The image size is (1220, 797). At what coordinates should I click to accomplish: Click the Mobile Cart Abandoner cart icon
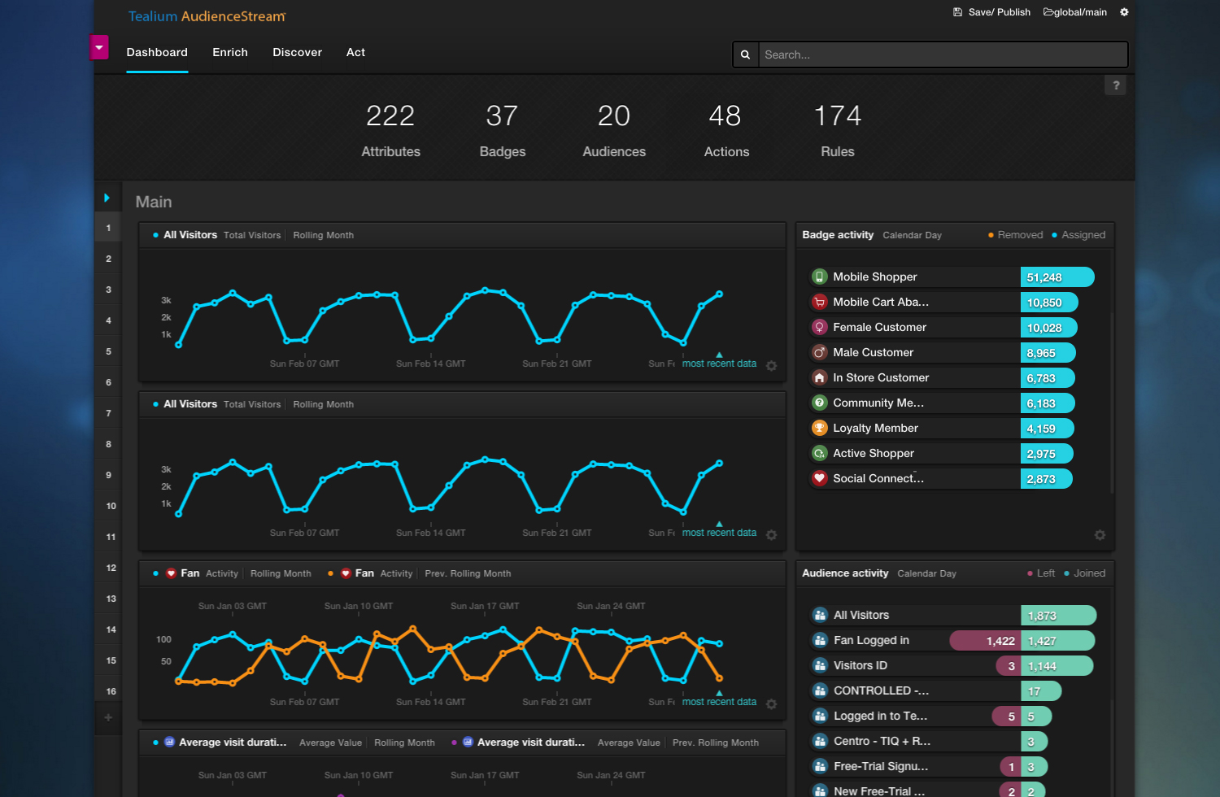pyautogui.click(x=819, y=302)
